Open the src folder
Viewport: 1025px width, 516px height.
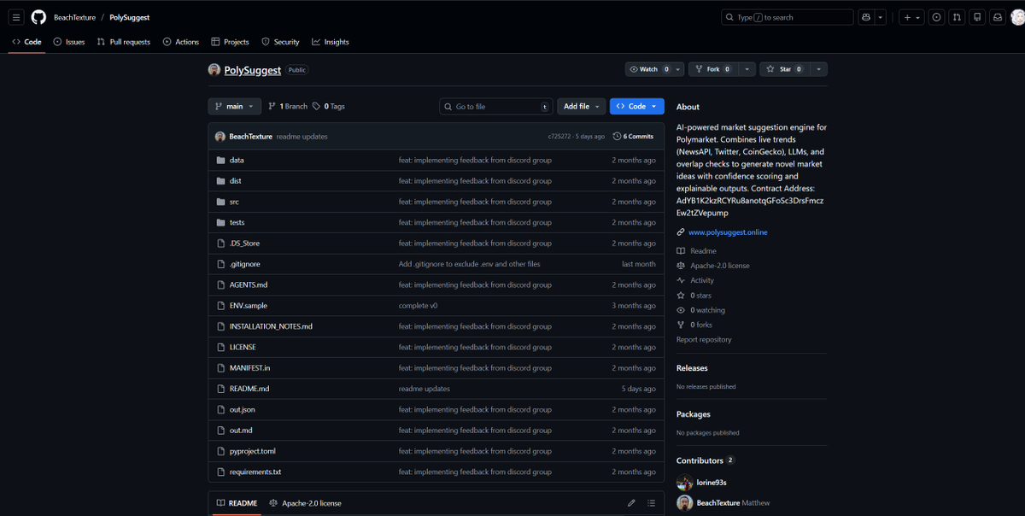pyautogui.click(x=234, y=202)
